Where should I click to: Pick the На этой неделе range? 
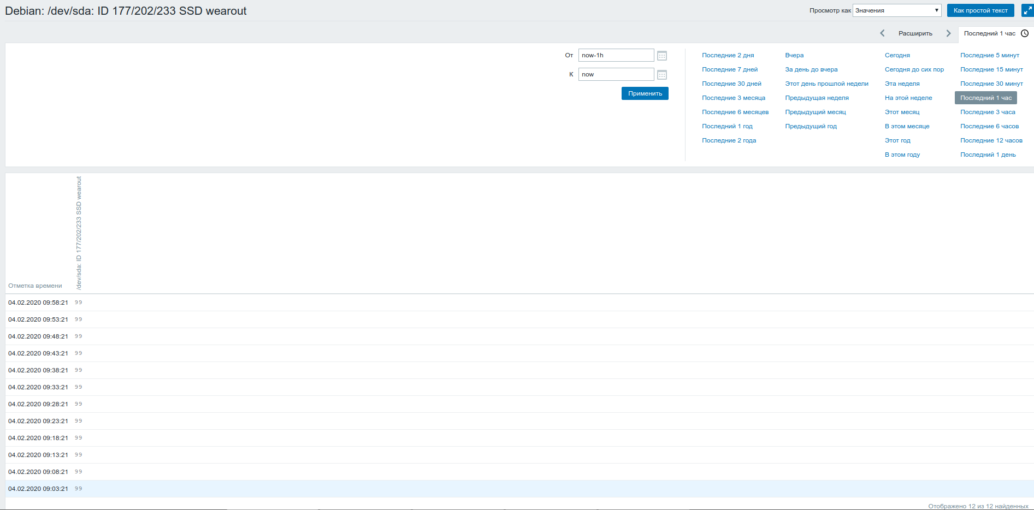click(x=908, y=98)
